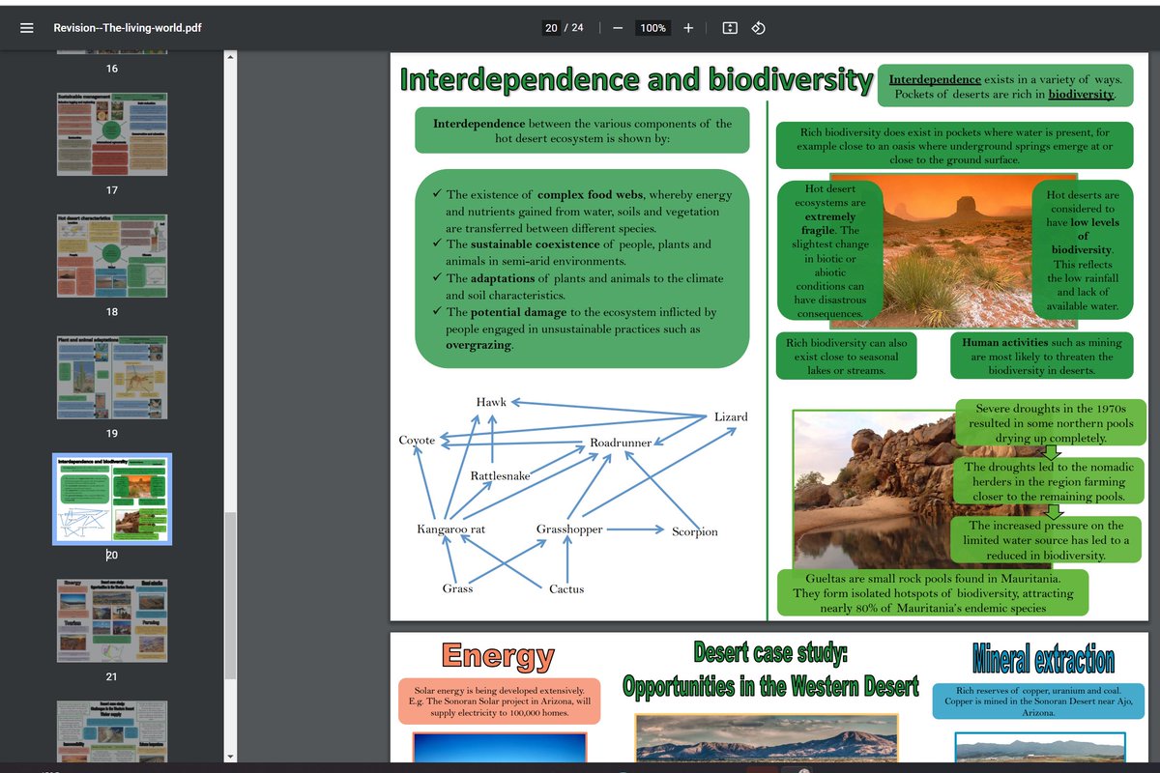
Task: Click 'Rich biodiversity can also exist' box
Action: (846, 357)
